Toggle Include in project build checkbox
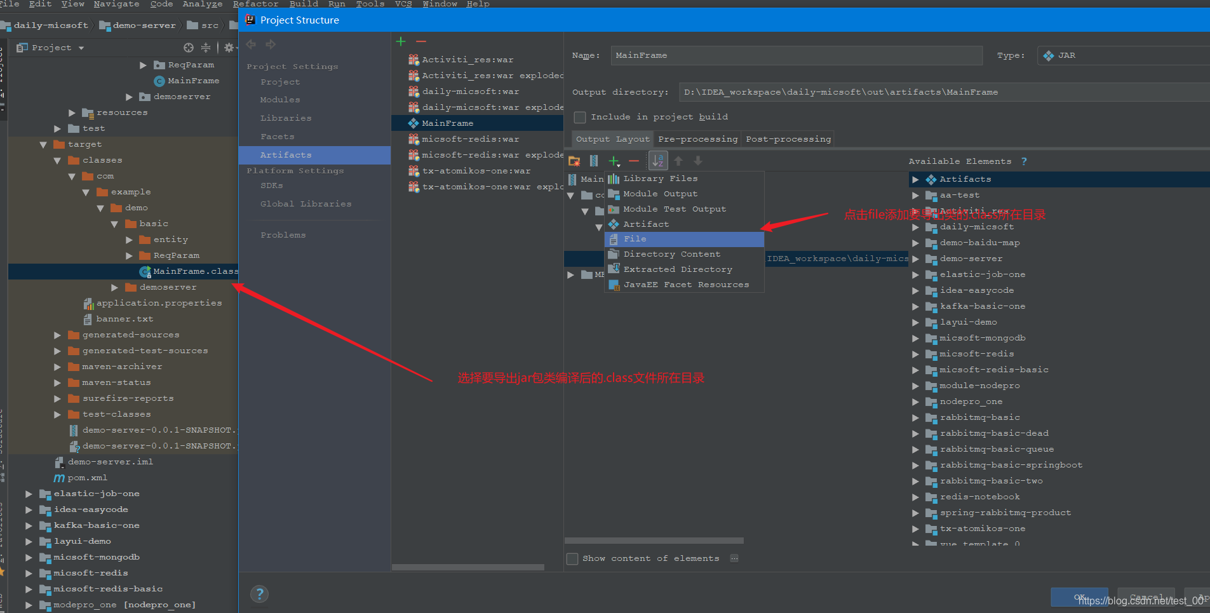 [x=580, y=117]
